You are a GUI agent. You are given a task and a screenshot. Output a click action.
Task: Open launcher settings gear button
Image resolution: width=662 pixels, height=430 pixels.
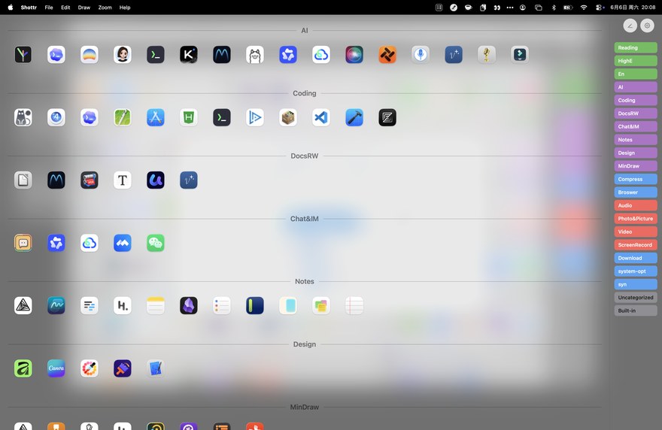tap(647, 26)
